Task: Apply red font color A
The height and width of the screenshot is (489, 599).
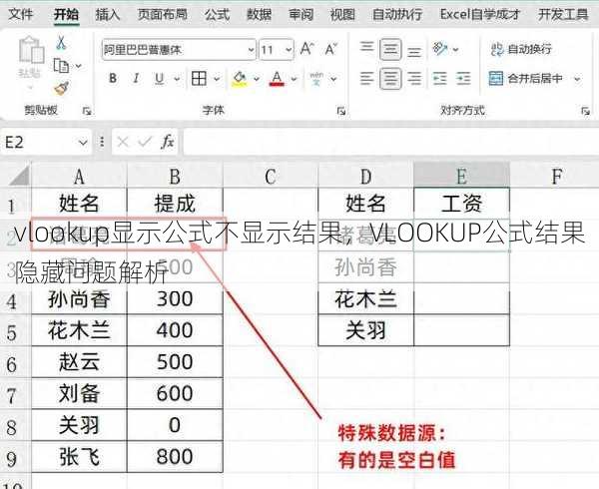Action: click(277, 79)
